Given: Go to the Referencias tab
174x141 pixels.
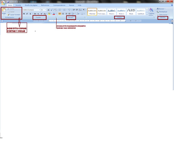Looking at the screenshot, I should pyautogui.click(x=45, y=5).
